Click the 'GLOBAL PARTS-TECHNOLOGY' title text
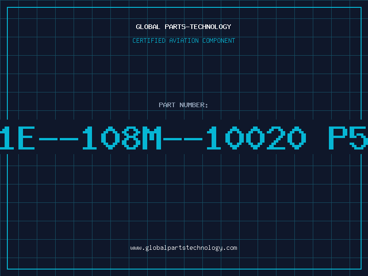 pyautogui.click(x=184, y=27)
